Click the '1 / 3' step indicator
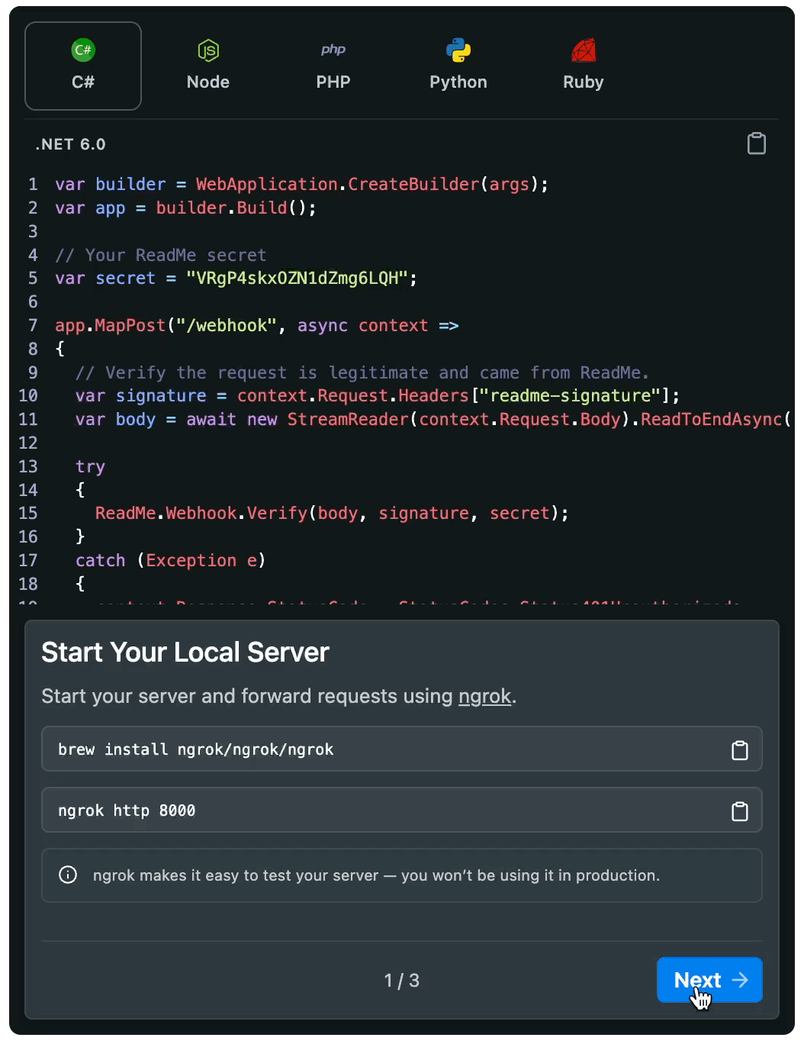This screenshot has width=804, height=1044. click(x=402, y=981)
